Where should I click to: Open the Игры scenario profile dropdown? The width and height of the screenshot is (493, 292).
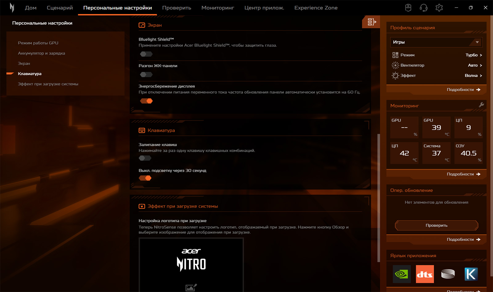(x=436, y=42)
